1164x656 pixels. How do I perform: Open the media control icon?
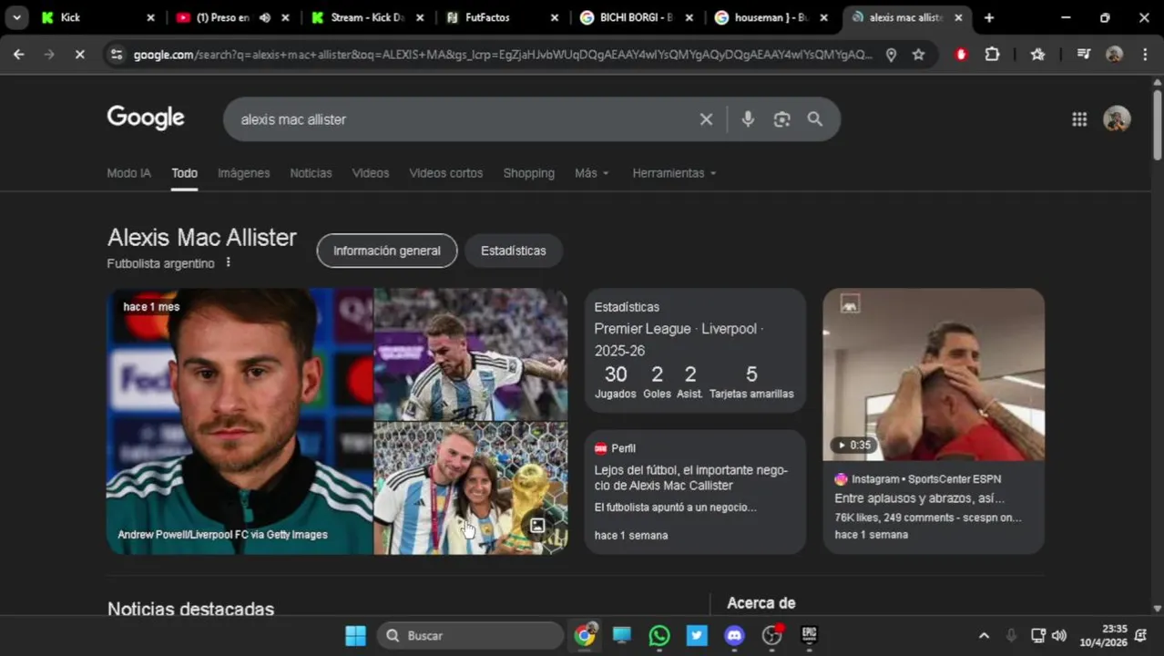(x=1083, y=55)
